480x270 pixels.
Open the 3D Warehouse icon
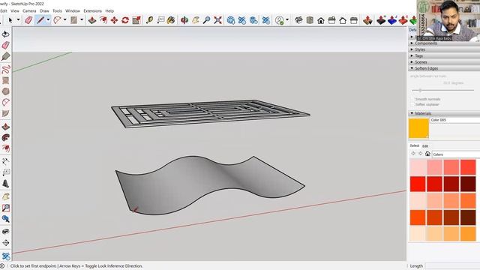click(231, 20)
